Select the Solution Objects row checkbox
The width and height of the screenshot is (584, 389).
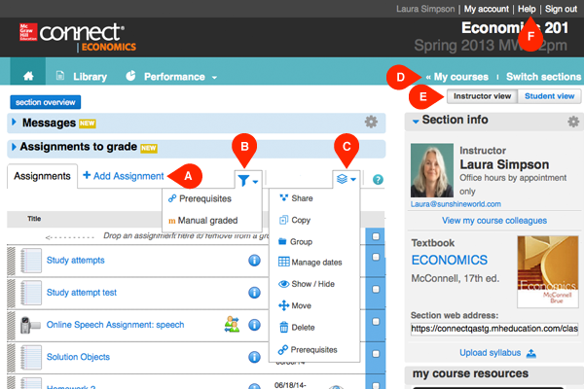coord(377,356)
